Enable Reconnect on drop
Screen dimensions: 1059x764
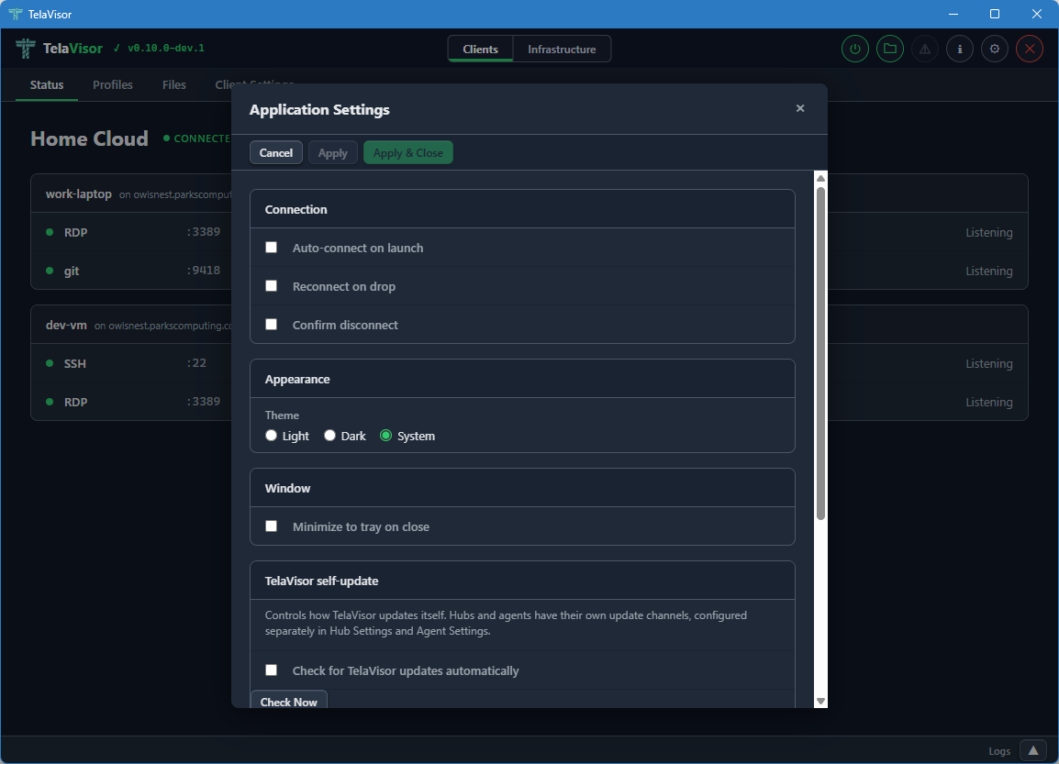[x=271, y=285]
